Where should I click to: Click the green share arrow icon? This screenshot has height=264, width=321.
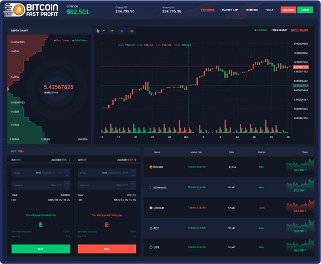point(112,31)
